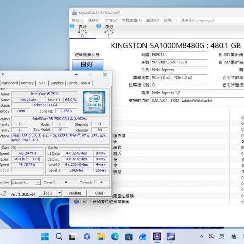
Task: Click the Validate button
Action: pos(75,193)
